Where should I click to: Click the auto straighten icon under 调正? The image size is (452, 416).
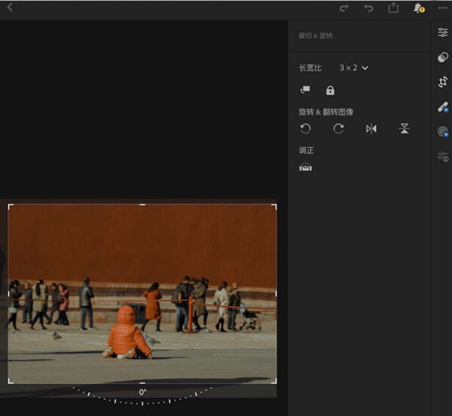tap(306, 167)
